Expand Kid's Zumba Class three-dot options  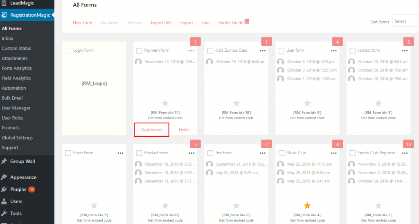click(x=262, y=51)
